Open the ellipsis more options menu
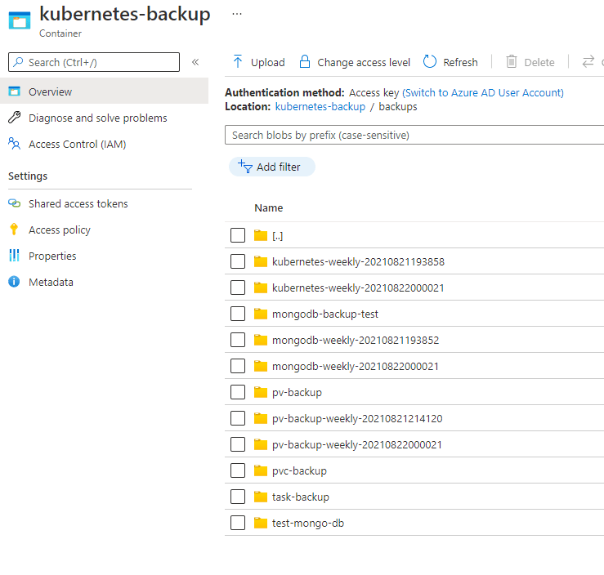604x575 pixels. click(237, 14)
